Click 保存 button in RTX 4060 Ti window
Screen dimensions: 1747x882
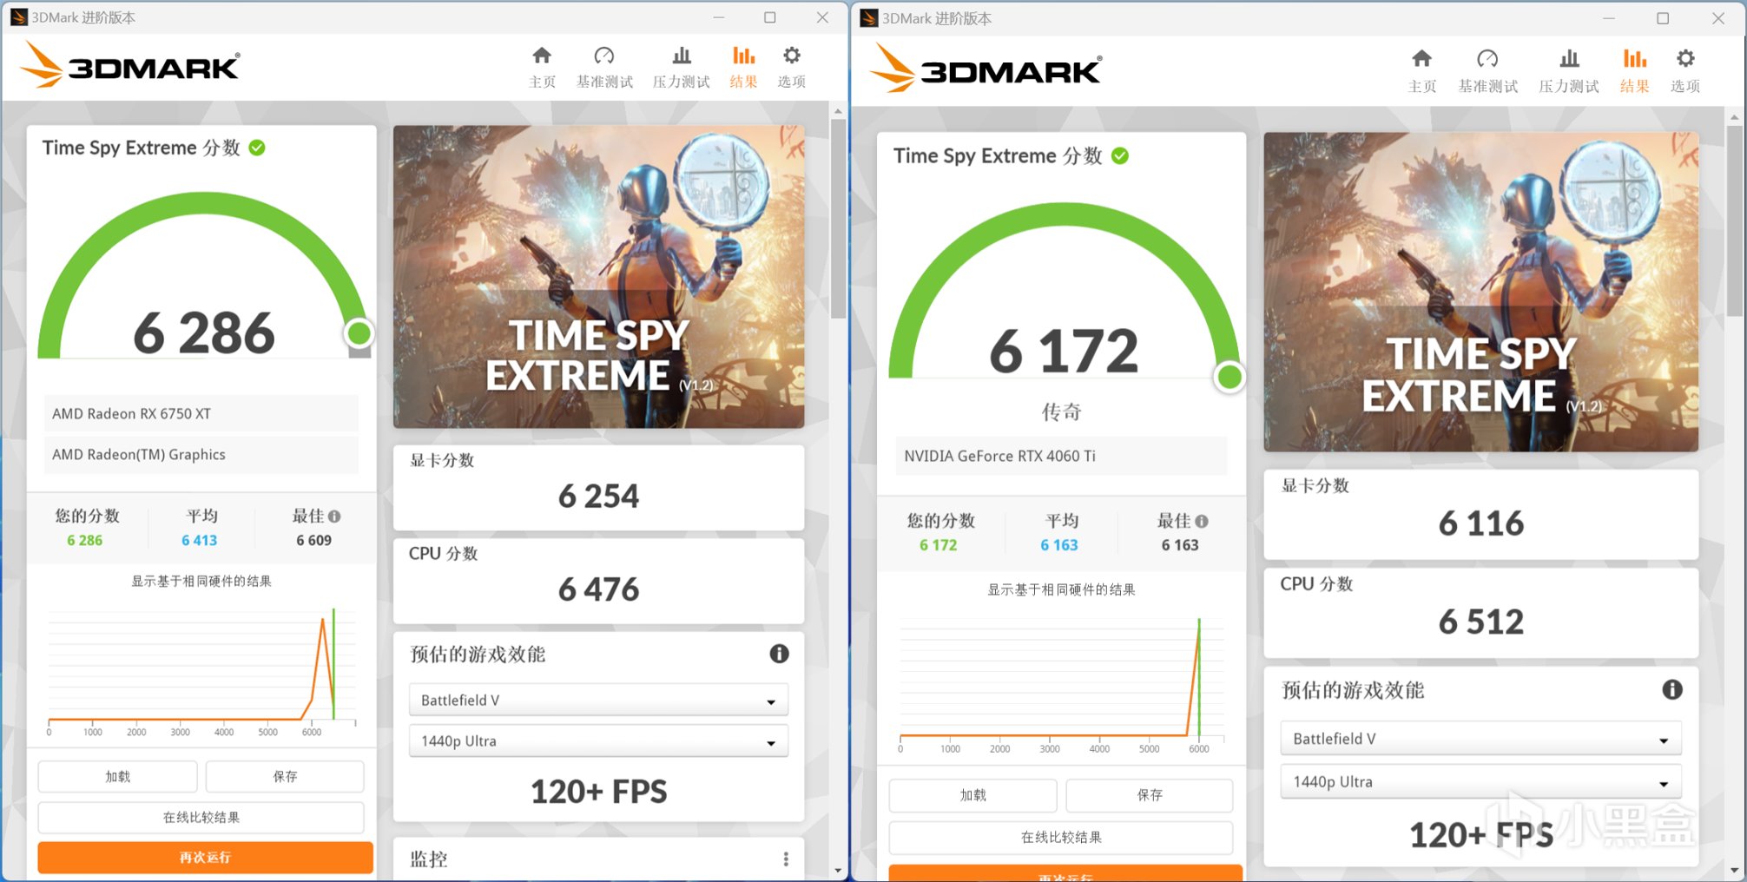tap(1150, 795)
